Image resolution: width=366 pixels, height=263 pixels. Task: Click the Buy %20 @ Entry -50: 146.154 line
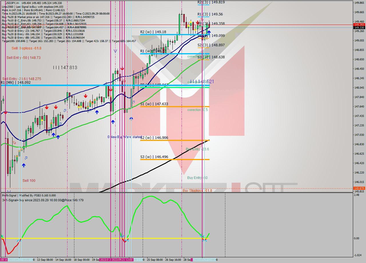43,34
